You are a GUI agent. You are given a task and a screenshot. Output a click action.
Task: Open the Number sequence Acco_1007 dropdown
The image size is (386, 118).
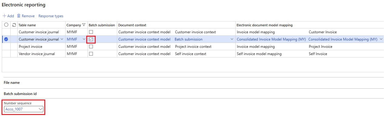pyautogui.click(x=41, y=109)
